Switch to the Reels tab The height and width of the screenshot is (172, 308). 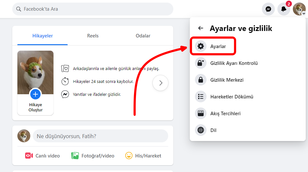coord(93,36)
